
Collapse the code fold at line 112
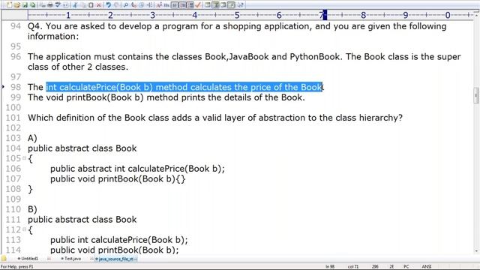point(24,229)
